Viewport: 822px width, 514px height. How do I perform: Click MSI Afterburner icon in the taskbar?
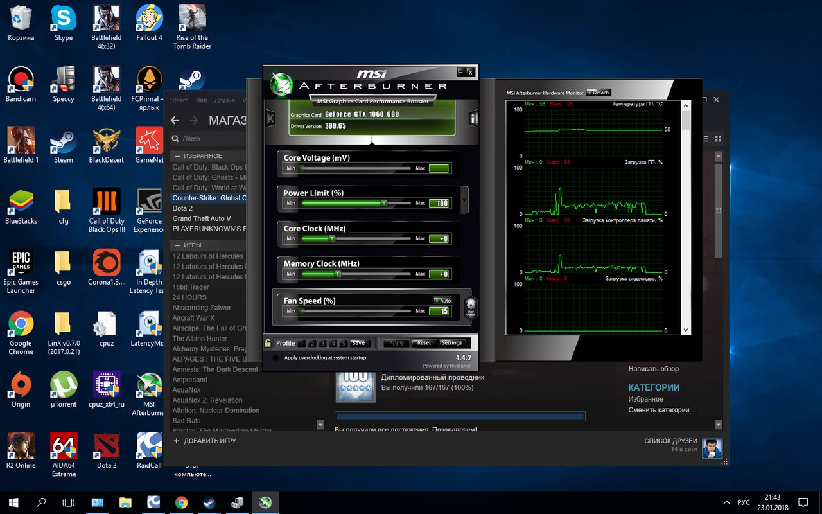tap(264, 502)
